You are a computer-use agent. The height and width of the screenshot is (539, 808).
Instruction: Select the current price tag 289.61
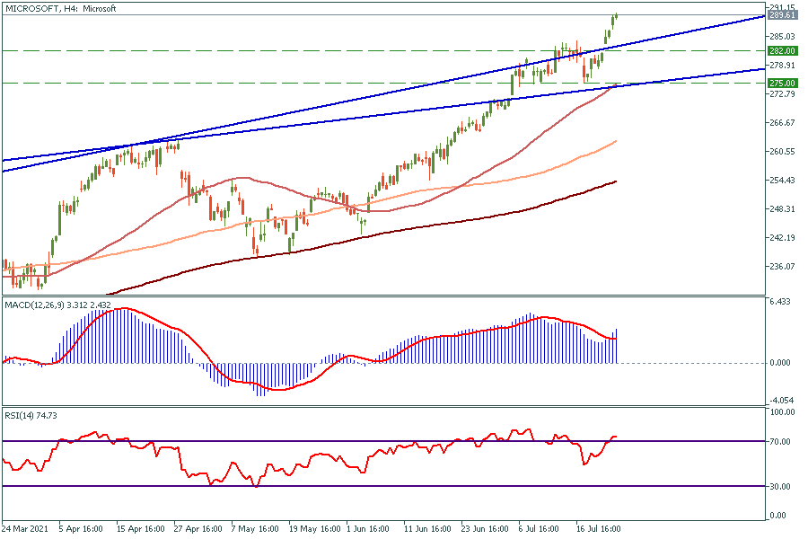tap(783, 15)
